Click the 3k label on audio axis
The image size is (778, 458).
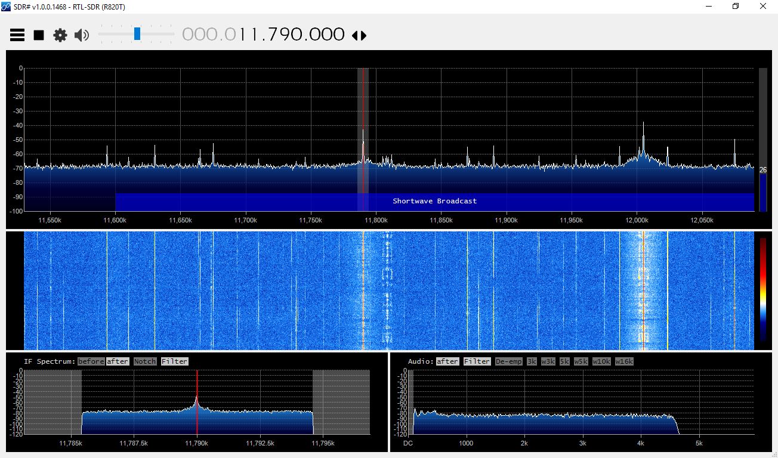[583, 443]
